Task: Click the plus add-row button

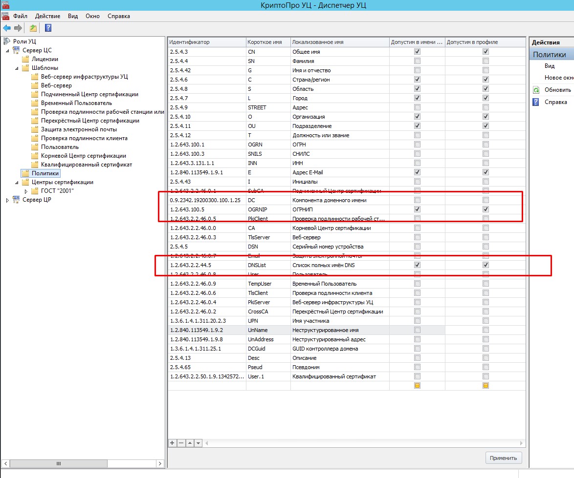Action: point(173,443)
